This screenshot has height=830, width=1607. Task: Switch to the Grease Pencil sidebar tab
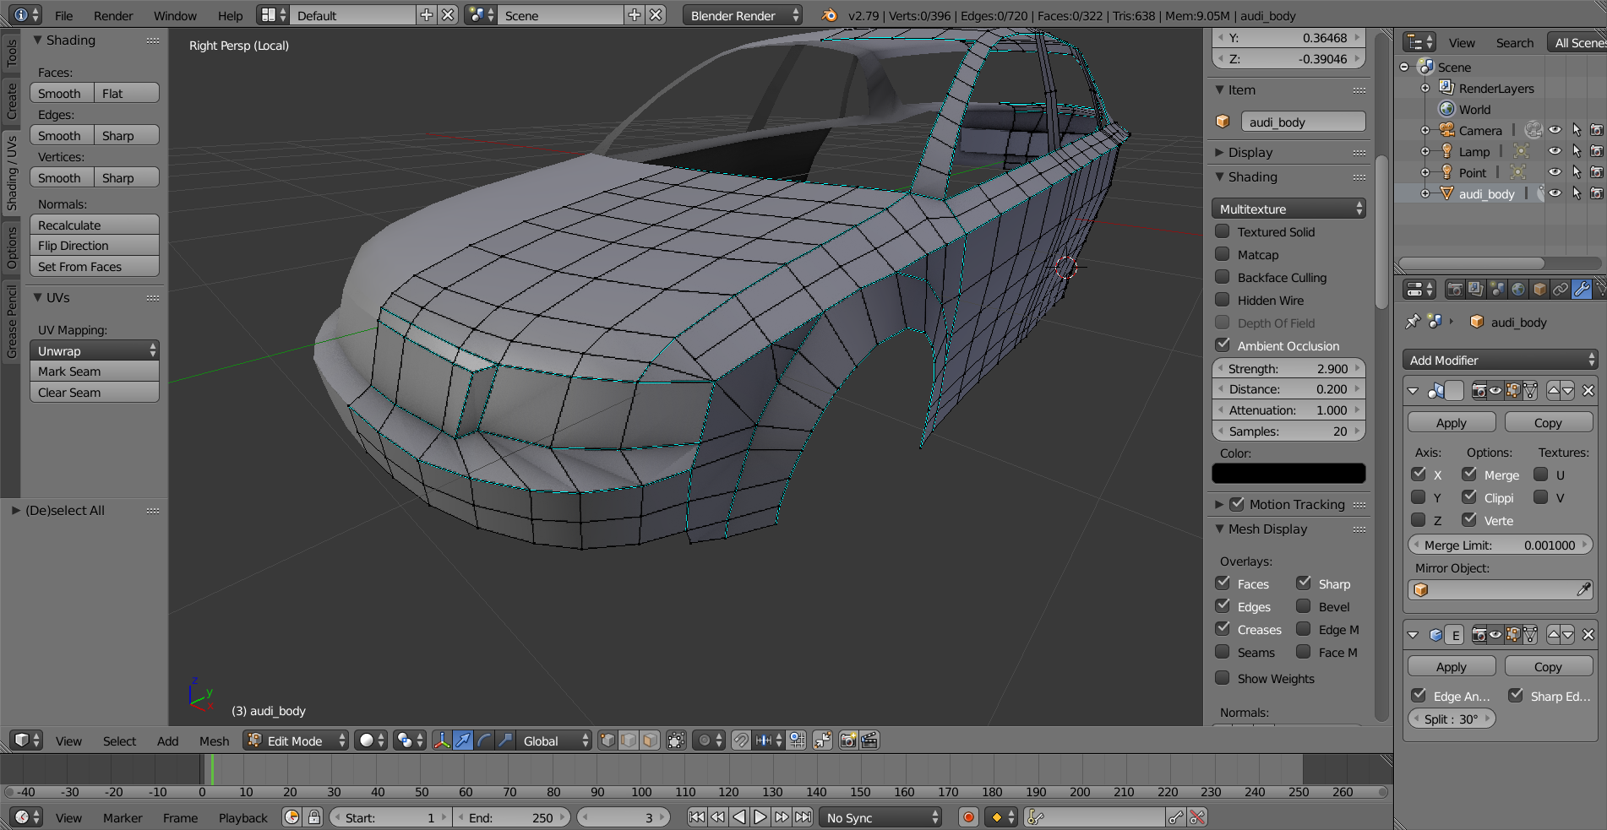(x=11, y=322)
